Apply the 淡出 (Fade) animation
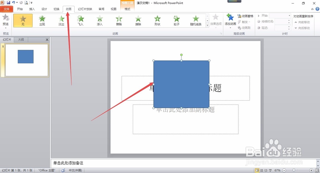Screen dimensions: 320x173 [x=61, y=21]
